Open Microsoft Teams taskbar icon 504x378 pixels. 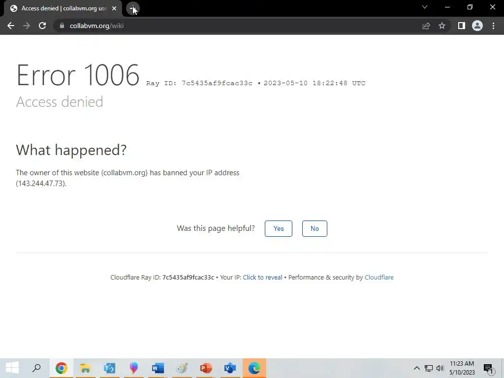click(109, 368)
